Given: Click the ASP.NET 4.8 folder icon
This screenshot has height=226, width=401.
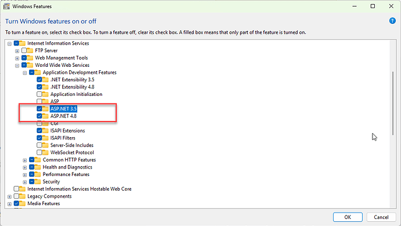Looking at the screenshot, I should (x=45, y=116).
